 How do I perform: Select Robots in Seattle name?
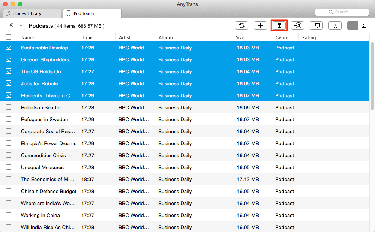[x=40, y=108]
